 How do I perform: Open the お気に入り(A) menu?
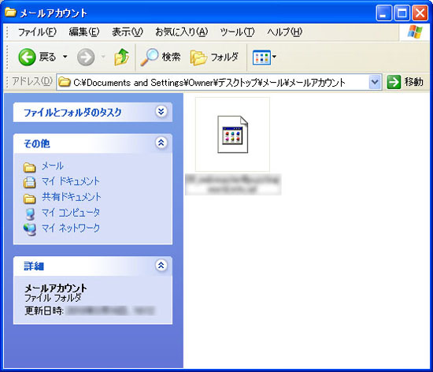[181, 32]
